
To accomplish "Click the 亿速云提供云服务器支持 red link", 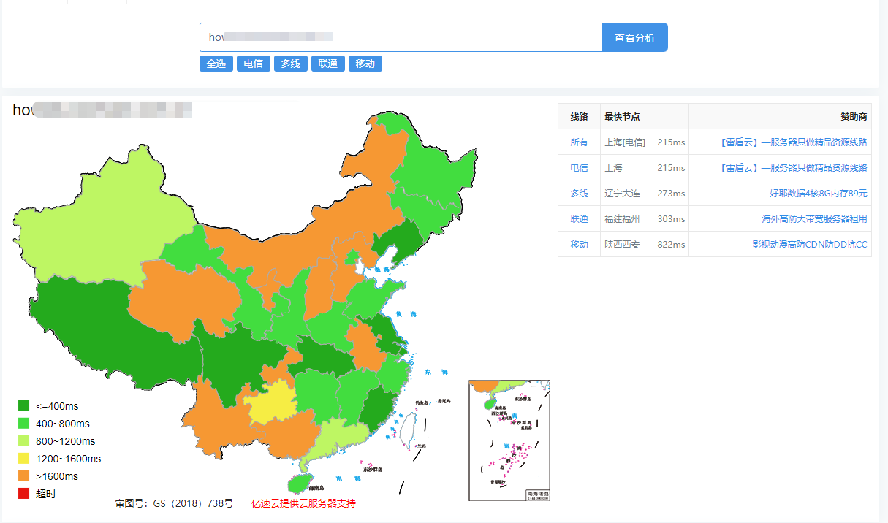I will (303, 503).
